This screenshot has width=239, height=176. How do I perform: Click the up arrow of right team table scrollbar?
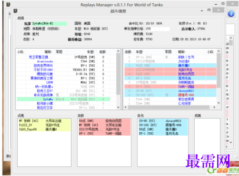218,51
